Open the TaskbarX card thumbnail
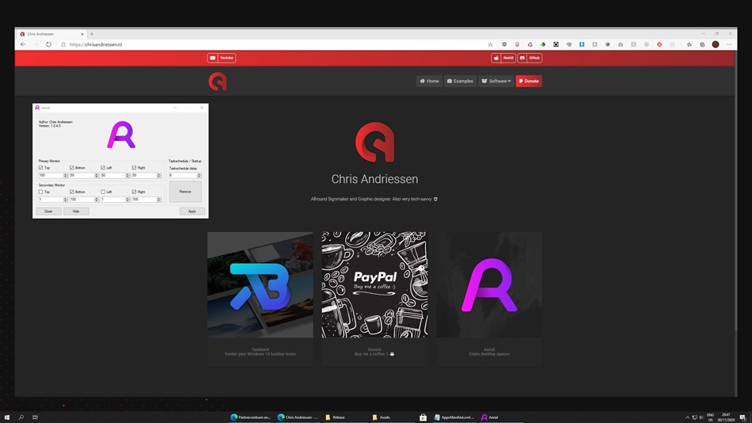Viewport: 752px width, 423px height. pyautogui.click(x=260, y=284)
